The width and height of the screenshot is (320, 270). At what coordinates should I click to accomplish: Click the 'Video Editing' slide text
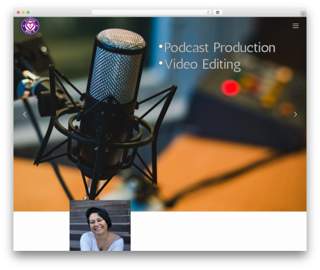point(202,64)
